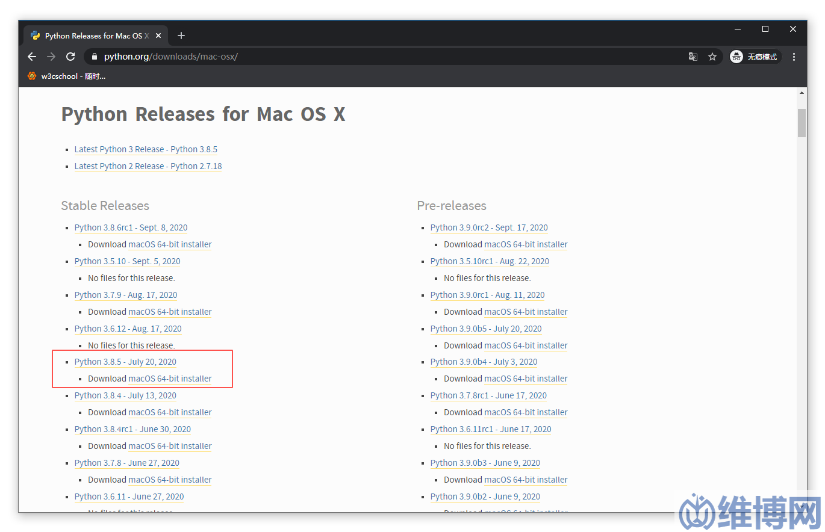The image size is (825, 532).
Task: Click the browser back arrow
Action: click(x=32, y=57)
